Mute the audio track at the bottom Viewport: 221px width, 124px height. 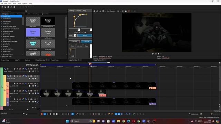(x=33, y=107)
